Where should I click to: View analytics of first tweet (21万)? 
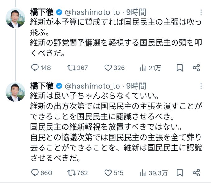point(150,68)
